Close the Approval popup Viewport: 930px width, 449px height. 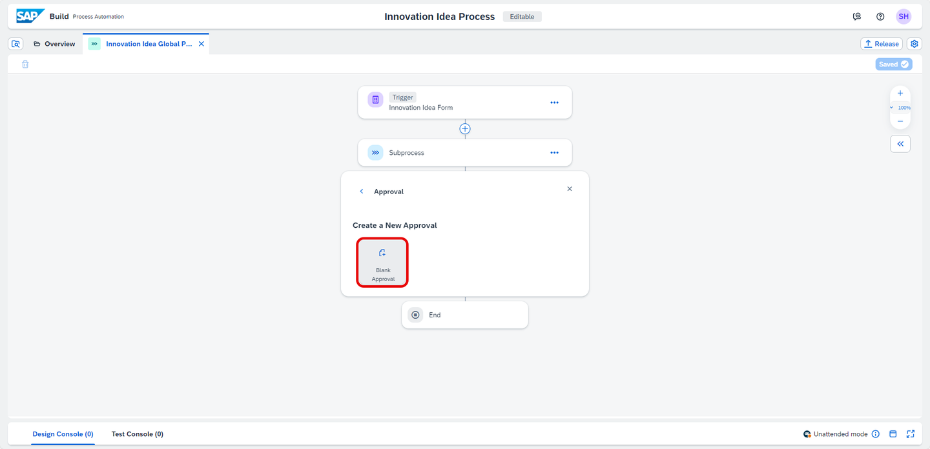pyautogui.click(x=570, y=189)
